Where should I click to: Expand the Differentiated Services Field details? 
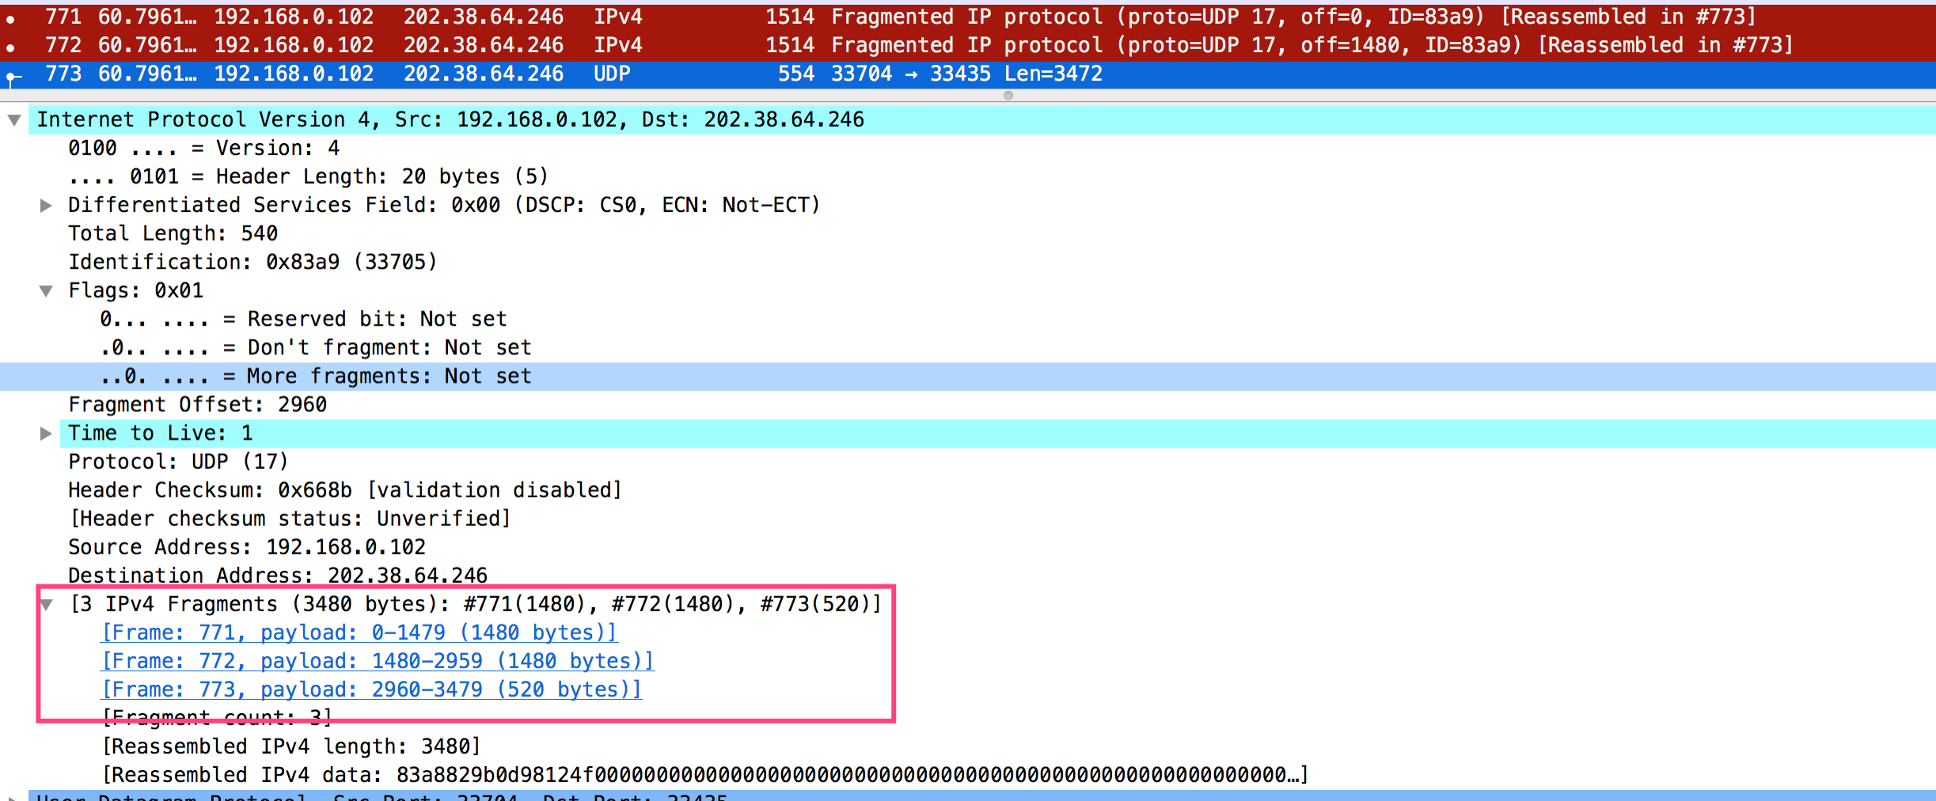click(x=45, y=205)
